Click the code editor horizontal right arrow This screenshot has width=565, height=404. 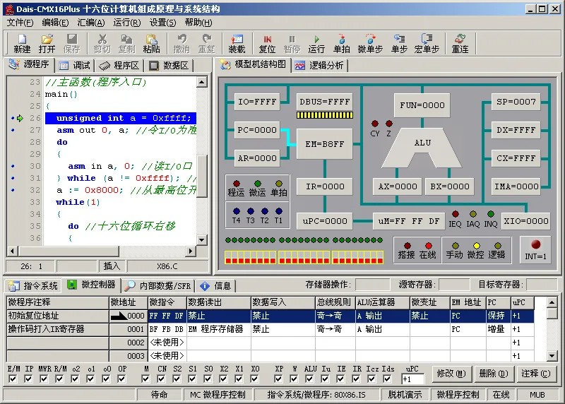[190, 251]
